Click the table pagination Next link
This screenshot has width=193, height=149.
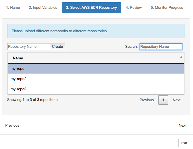coord(177,100)
